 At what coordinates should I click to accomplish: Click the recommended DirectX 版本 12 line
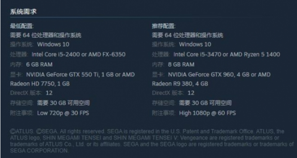(x=173, y=93)
